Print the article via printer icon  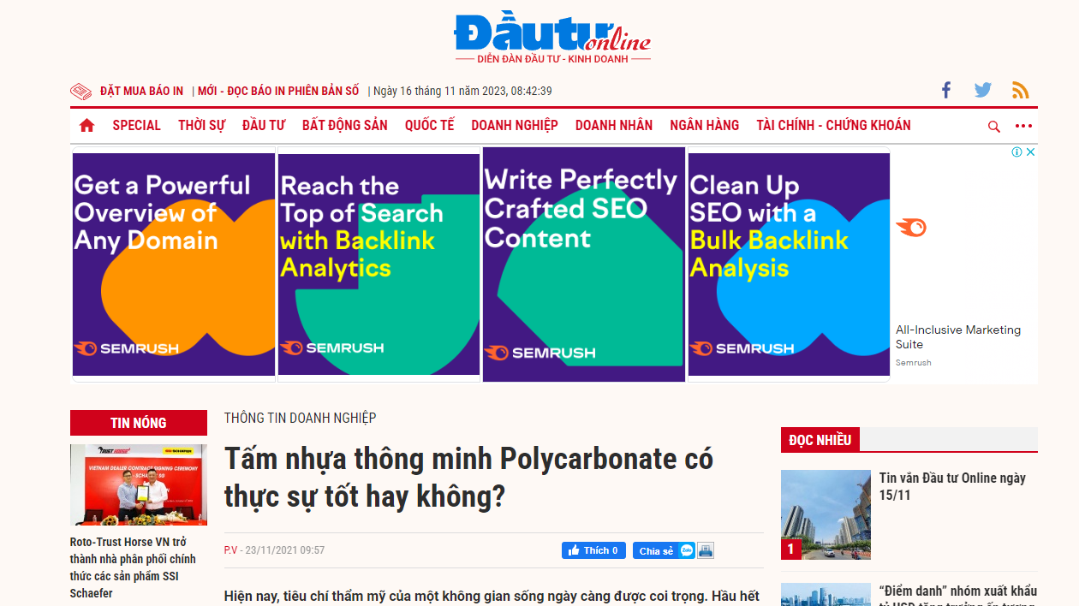[x=705, y=550]
